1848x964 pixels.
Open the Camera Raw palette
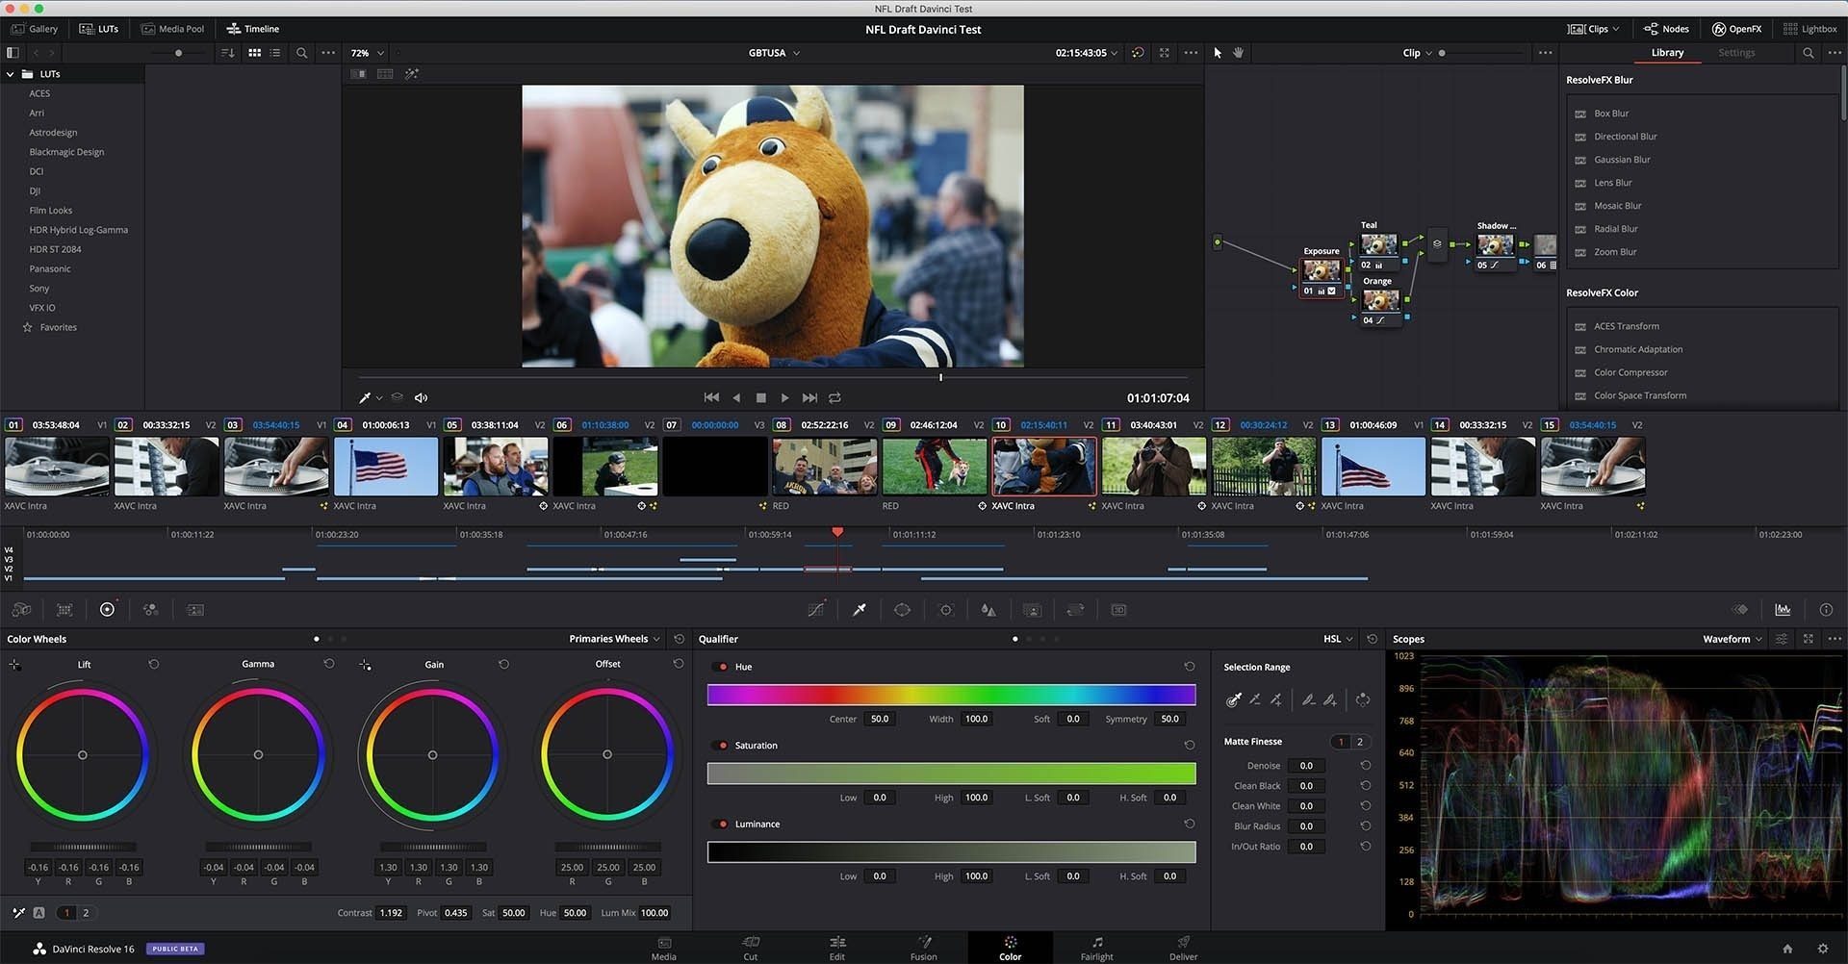point(20,609)
